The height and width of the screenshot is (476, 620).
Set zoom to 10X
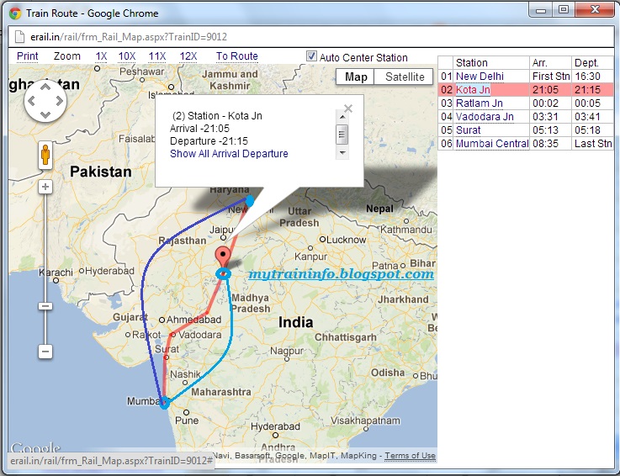click(127, 56)
